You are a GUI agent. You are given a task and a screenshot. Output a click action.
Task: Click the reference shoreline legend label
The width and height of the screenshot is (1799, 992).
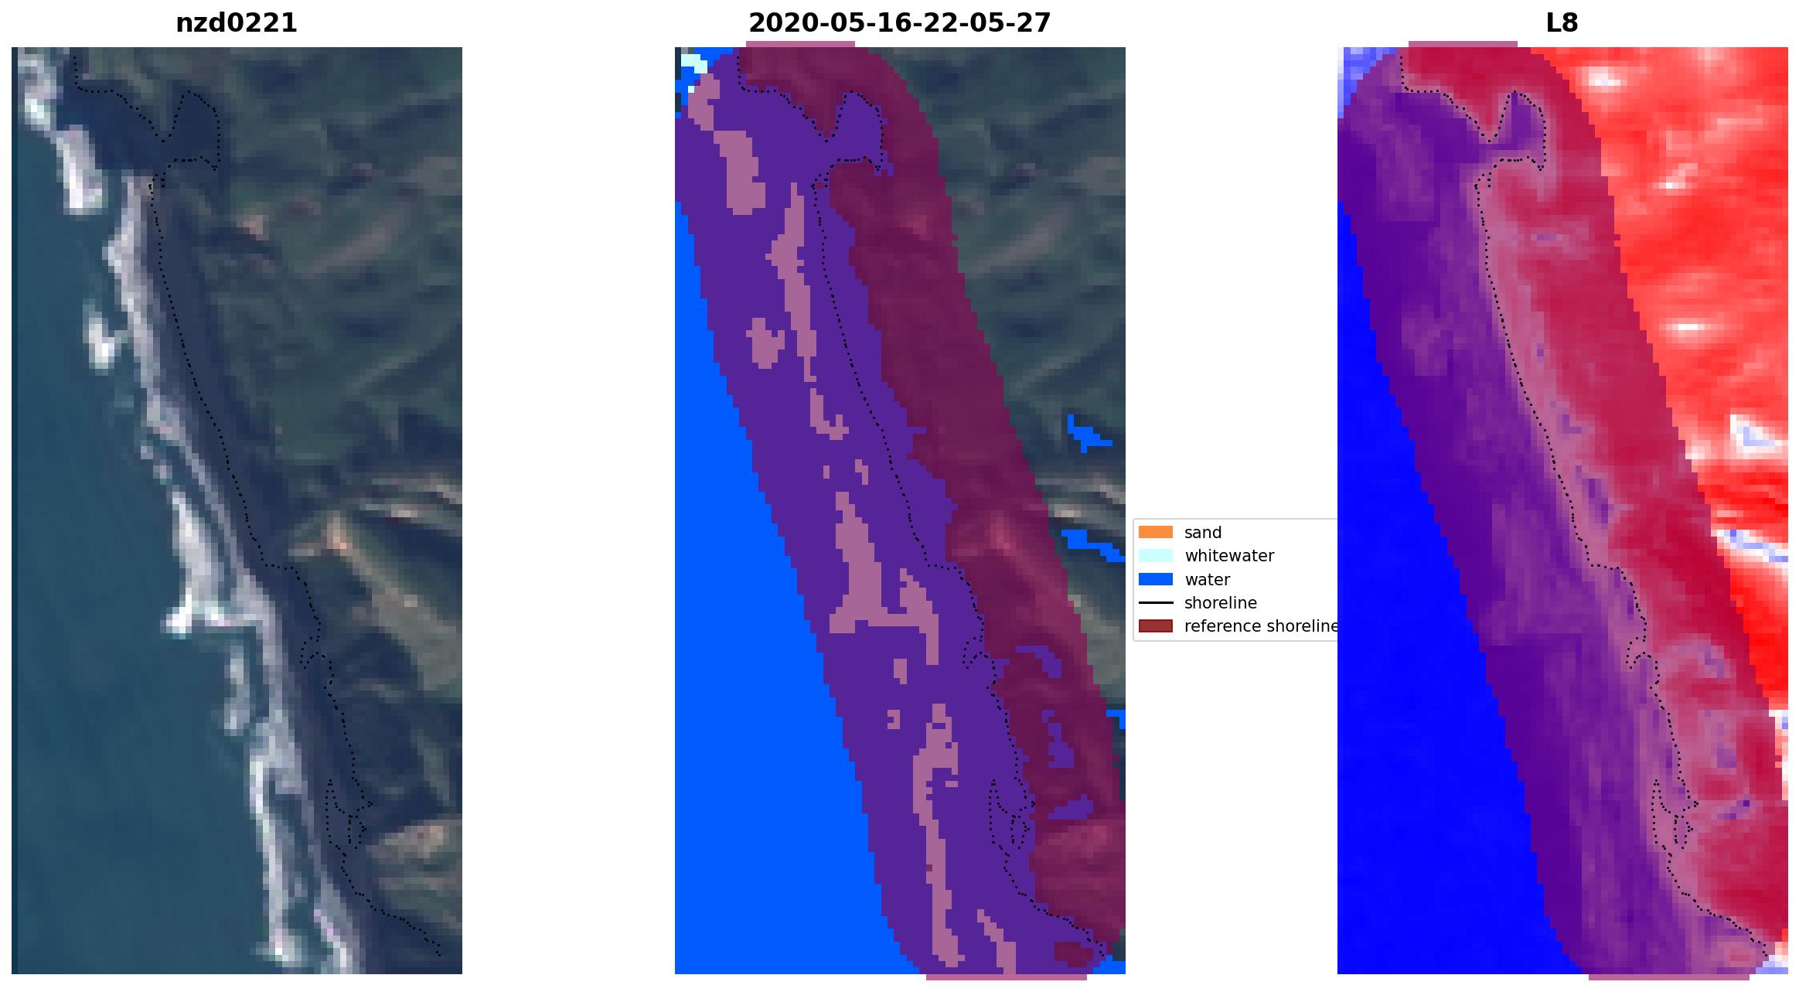pyautogui.click(x=1260, y=626)
